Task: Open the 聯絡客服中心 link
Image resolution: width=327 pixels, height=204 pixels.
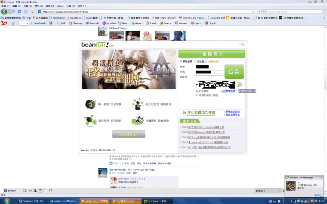Action: click(x=233, y=115)
